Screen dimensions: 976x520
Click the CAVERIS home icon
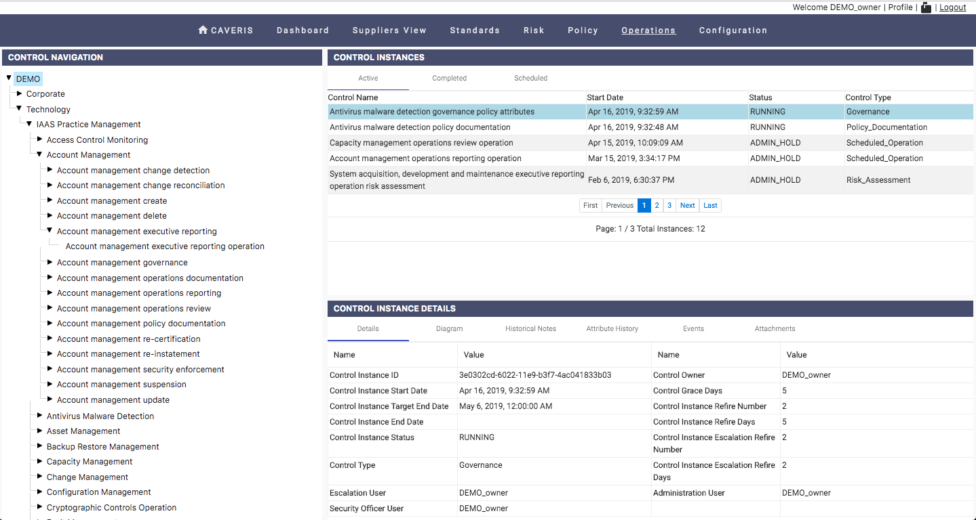click(202, 30)
